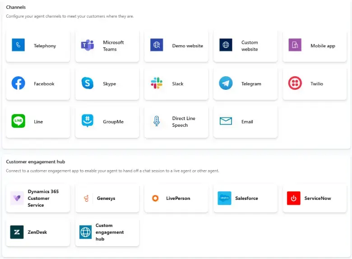Choose the Custom website channel label

point(250,46)
